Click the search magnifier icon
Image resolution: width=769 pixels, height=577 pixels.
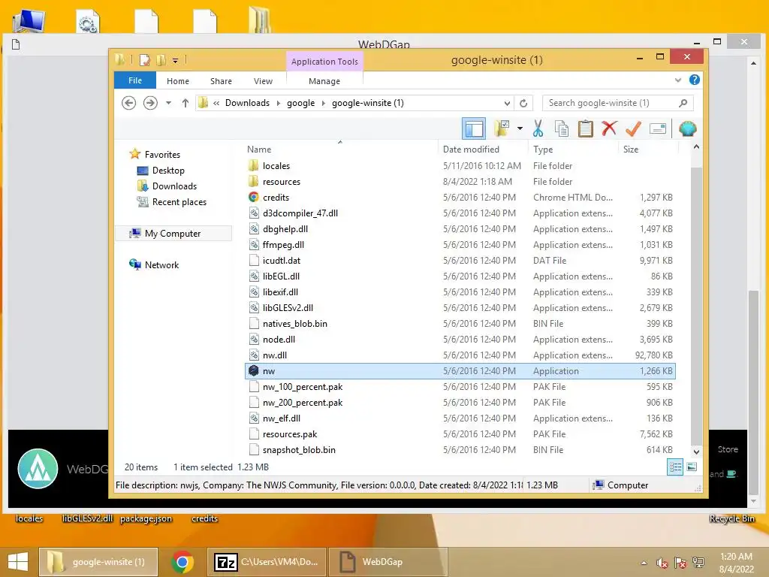[683, 103]
